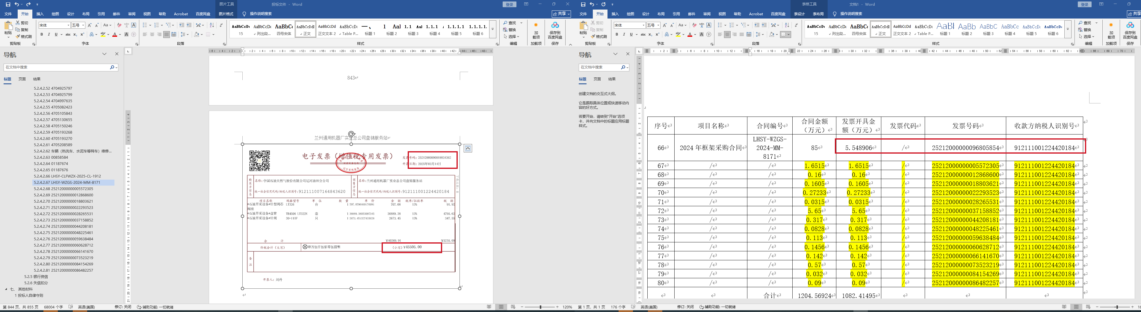
Task: Toggle Bold in 文档1 window
Action: click(x=617, y=34)
